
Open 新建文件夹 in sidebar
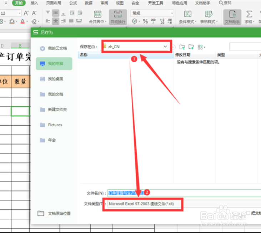(54, 110)
